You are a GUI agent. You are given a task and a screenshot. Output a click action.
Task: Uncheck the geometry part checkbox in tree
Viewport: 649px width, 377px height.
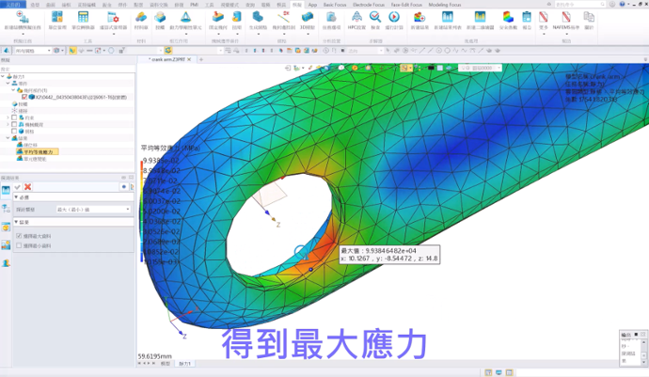[24, 96]
